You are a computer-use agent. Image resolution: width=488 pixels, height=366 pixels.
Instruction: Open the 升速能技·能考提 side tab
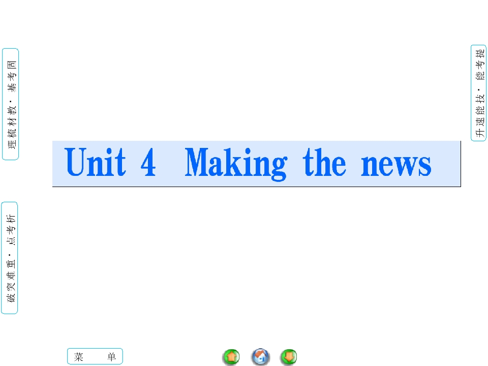(479, 93)
